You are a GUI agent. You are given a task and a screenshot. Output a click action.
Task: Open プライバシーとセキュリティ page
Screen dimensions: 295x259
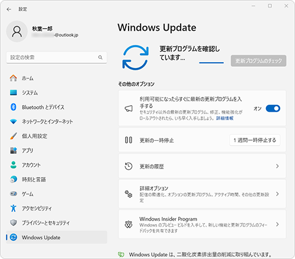57,223
